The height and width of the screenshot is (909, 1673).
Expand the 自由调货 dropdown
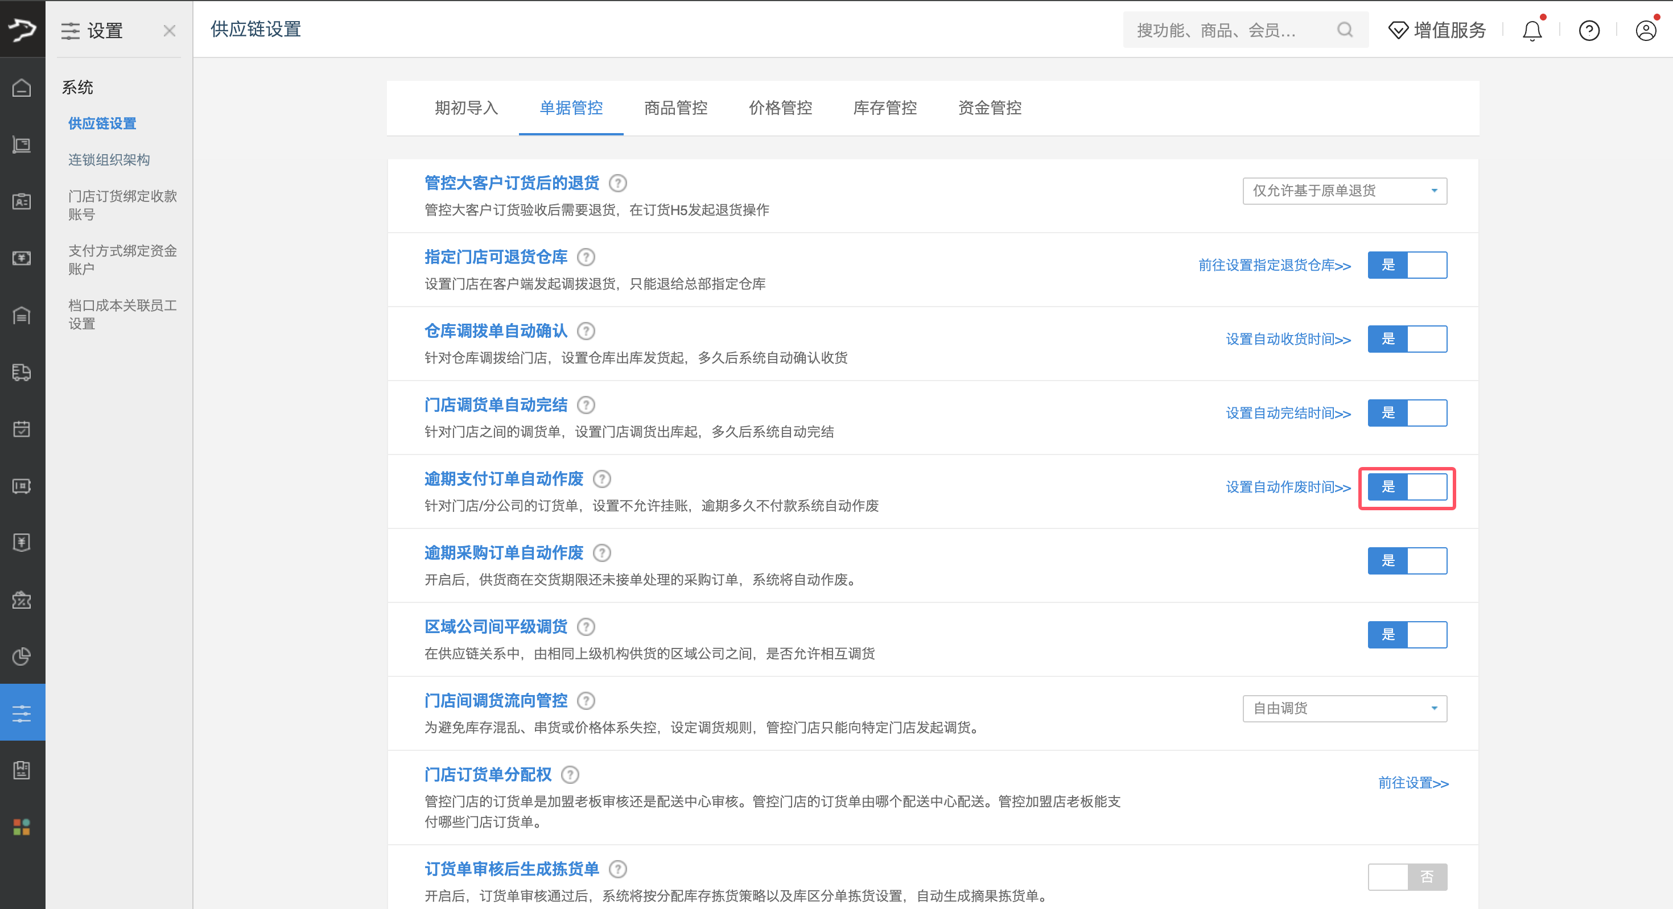coord(1344,708)
